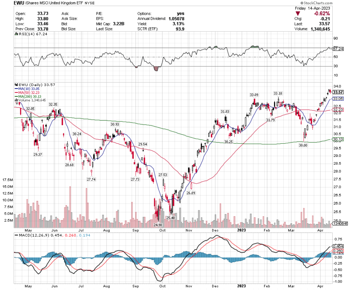Select the Prev Close value 33.78

tap(43, 29)
